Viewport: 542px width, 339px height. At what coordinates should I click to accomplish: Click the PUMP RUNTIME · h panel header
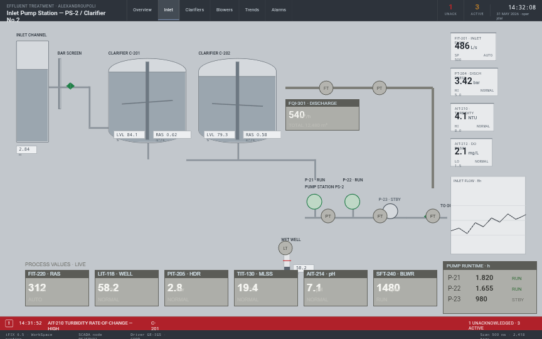[490, 266]
